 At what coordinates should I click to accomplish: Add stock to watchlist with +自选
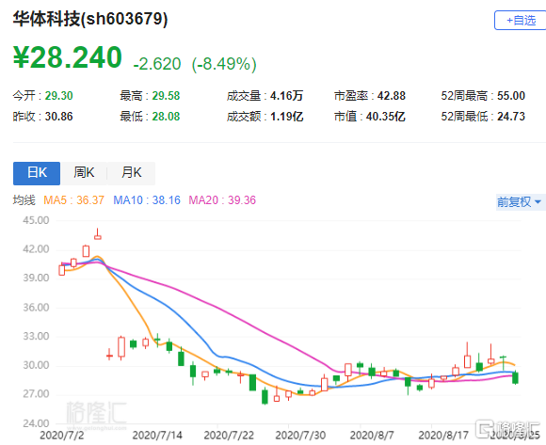521,20
